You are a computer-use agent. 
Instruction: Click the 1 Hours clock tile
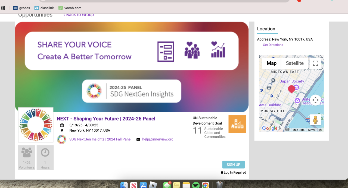click(45, 158)
